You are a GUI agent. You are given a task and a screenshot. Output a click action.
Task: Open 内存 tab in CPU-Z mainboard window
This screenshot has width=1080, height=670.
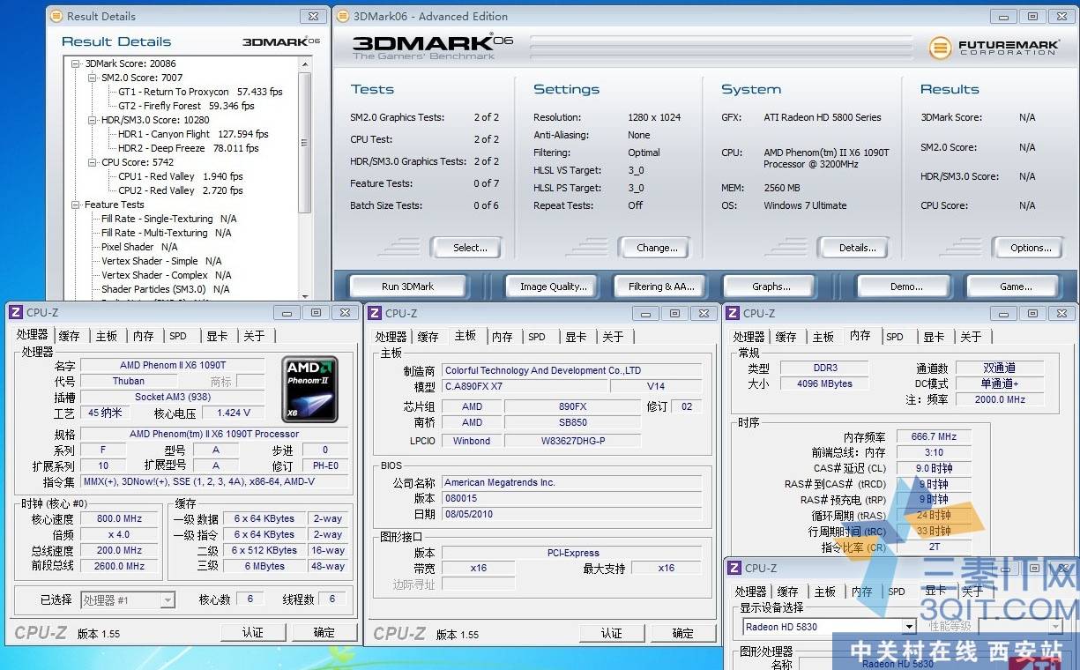(x=503, y=337)
